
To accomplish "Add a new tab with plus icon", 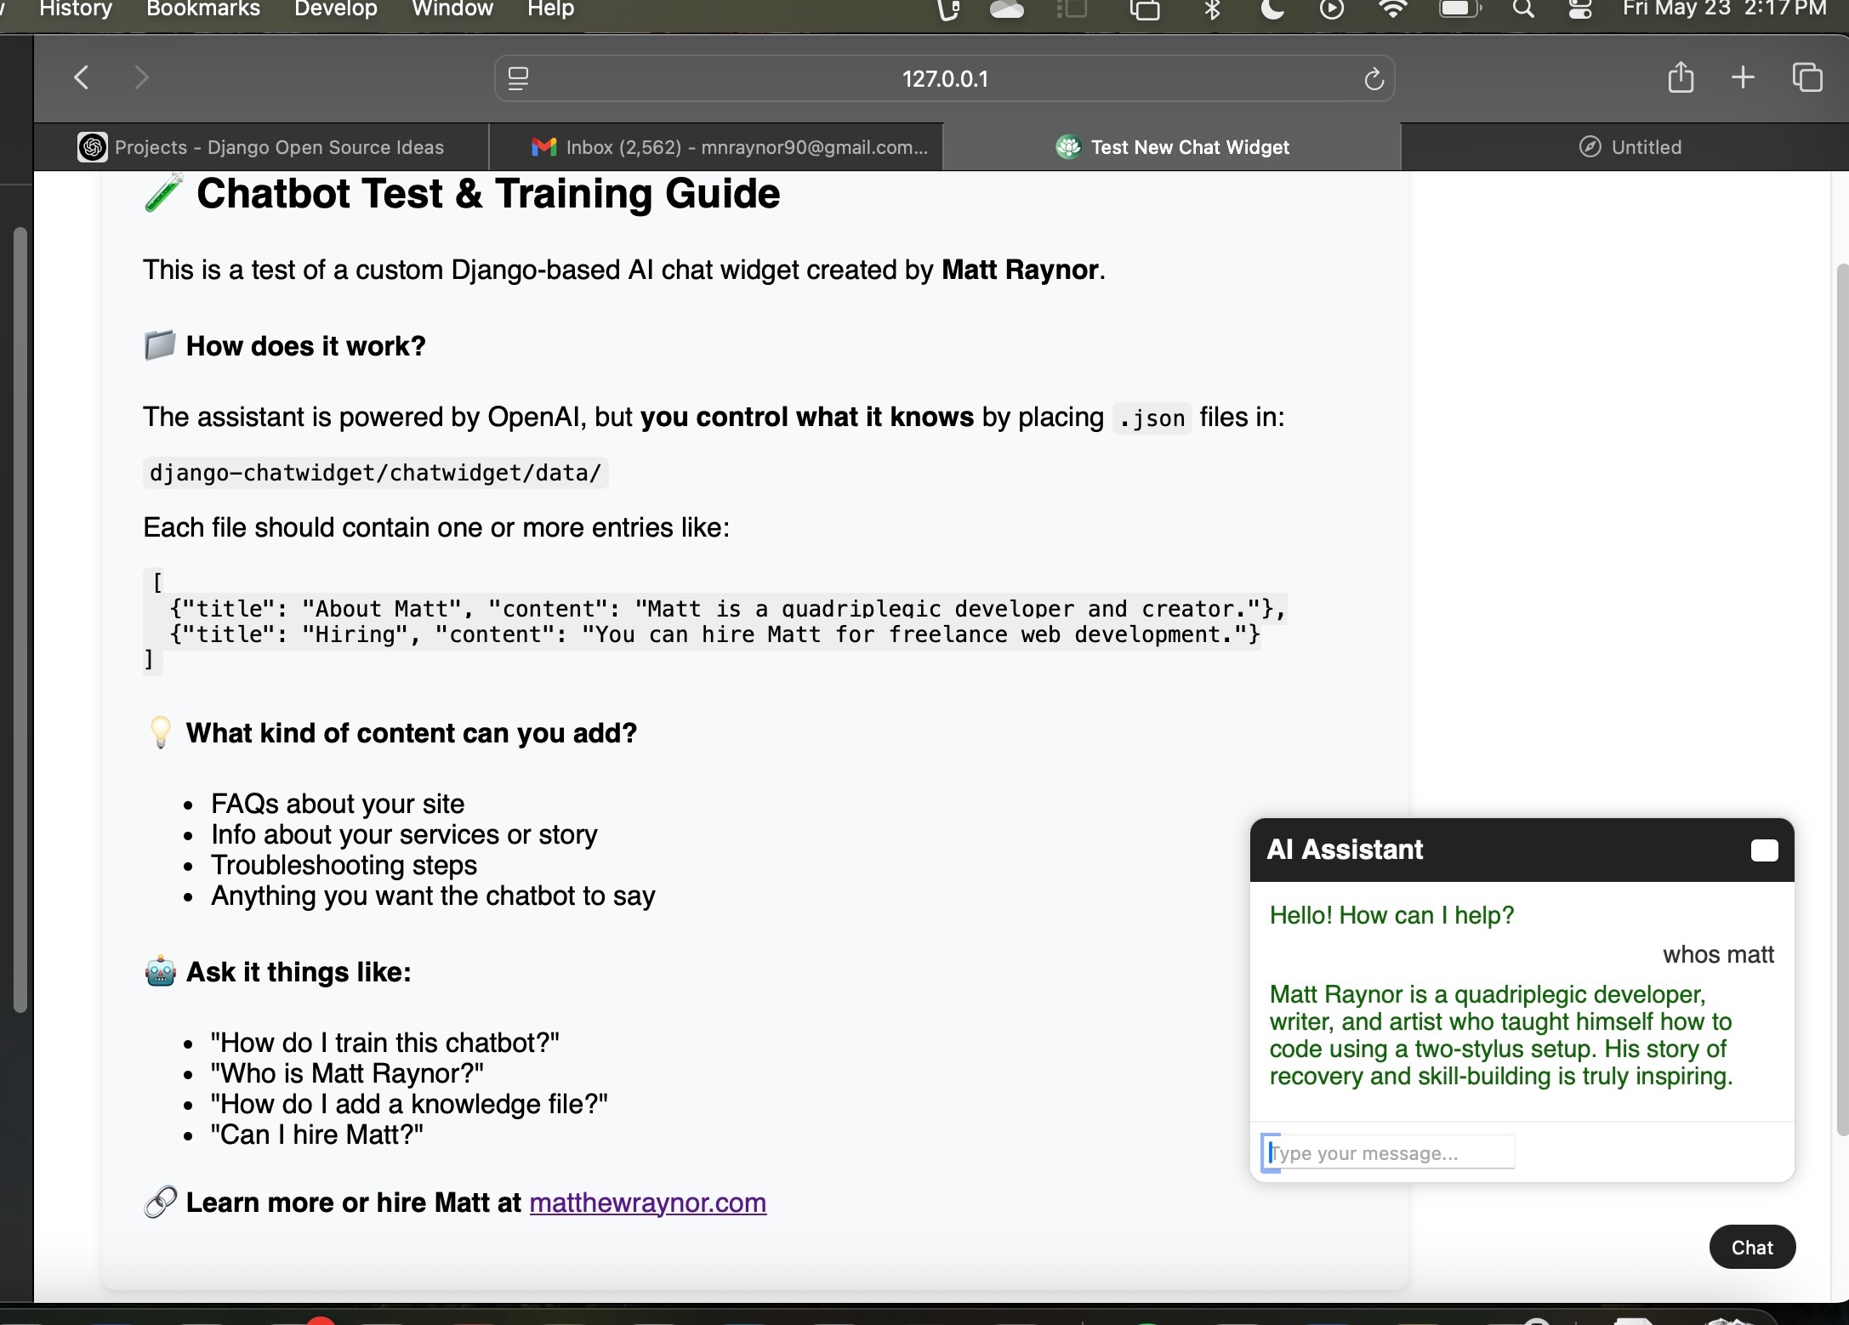I will tap(1743, 78).
